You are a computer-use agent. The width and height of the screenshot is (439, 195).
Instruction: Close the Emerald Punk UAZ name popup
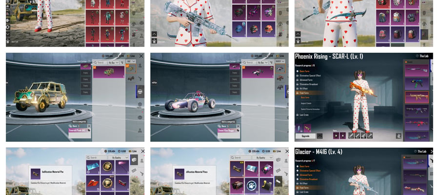click(89, 126)
